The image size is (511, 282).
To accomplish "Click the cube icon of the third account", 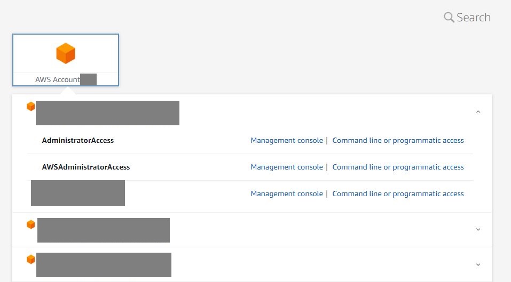I will [31, 259].
